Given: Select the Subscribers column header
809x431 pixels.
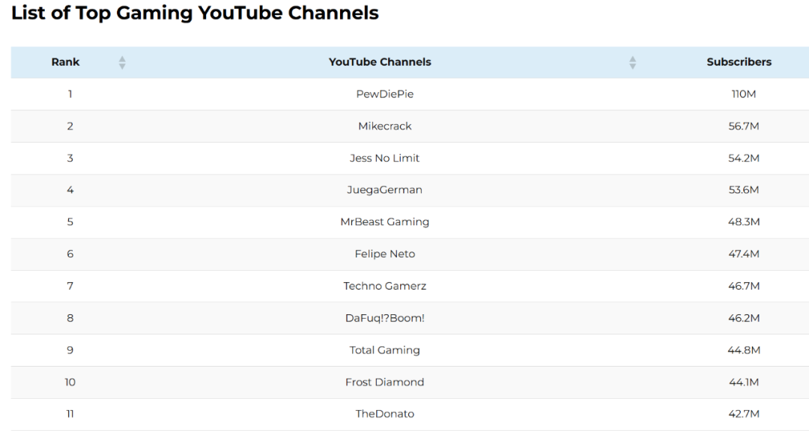Looking at the screenshot, I should 739,63.
